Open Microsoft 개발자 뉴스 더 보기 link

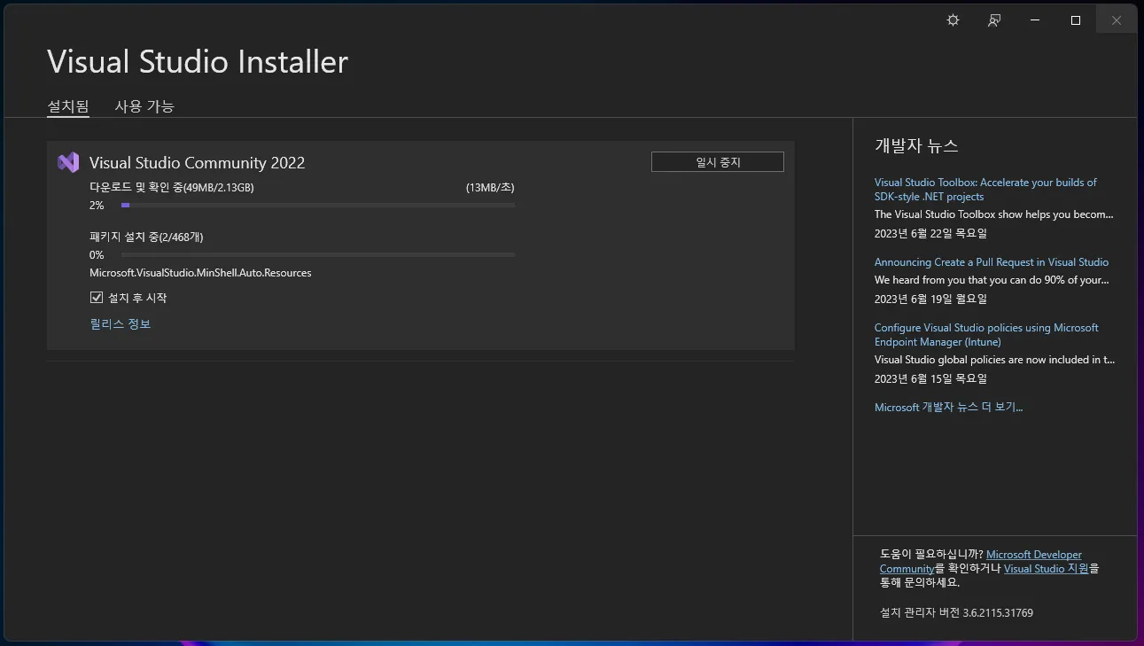tap(948, 408)
